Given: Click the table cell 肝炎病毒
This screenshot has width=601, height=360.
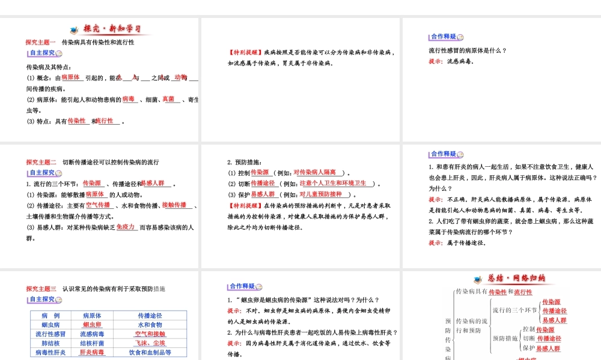Looking at the screenshot, I should (92, 352).
